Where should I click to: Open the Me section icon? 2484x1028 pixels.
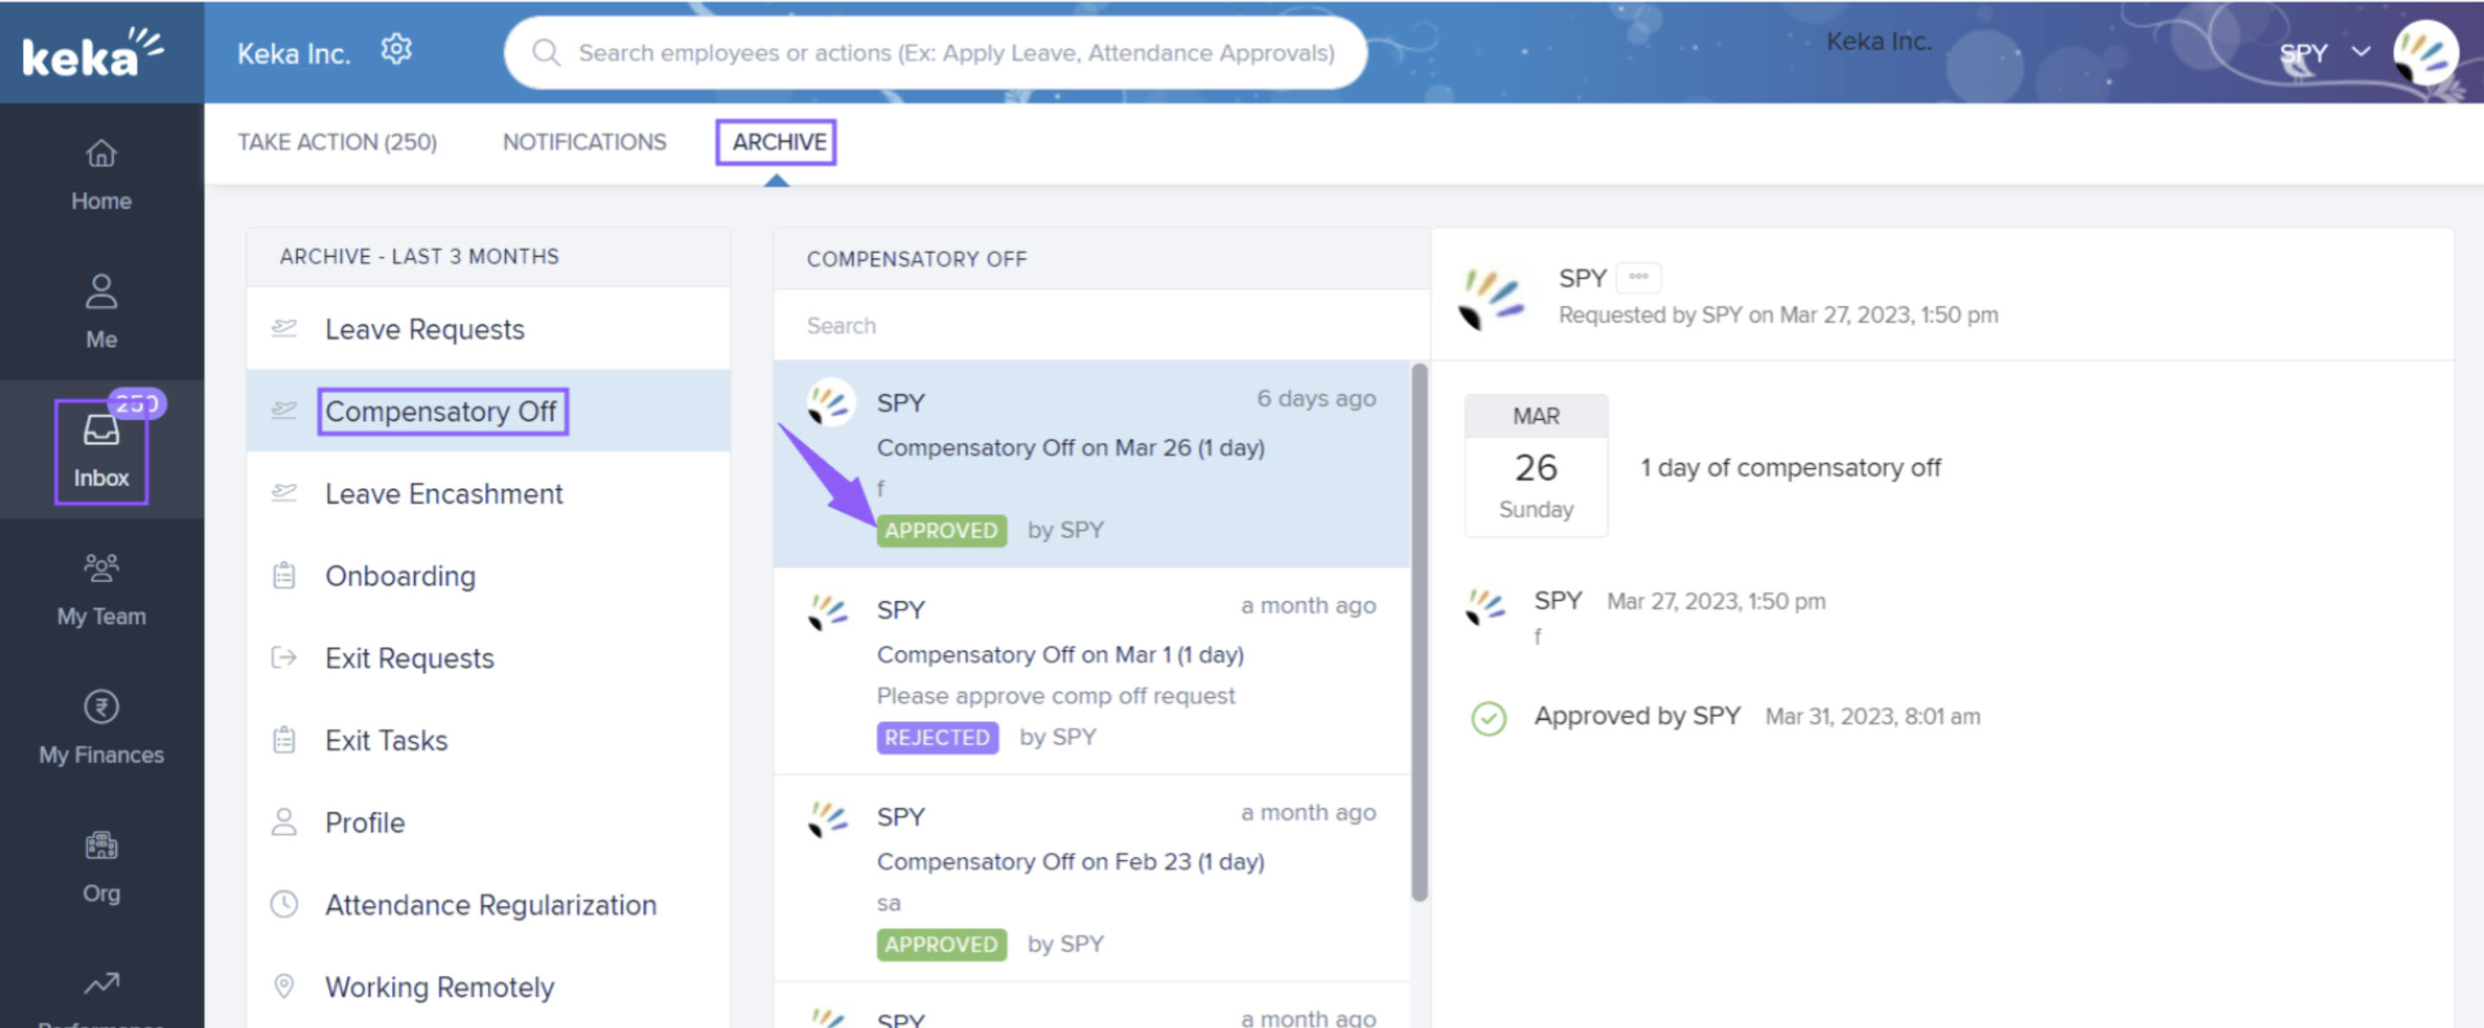point(101,291)
